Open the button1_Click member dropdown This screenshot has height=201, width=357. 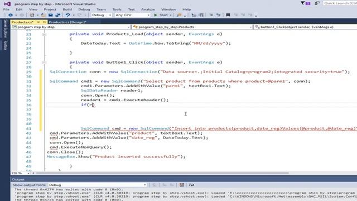(x=306, y=27)
